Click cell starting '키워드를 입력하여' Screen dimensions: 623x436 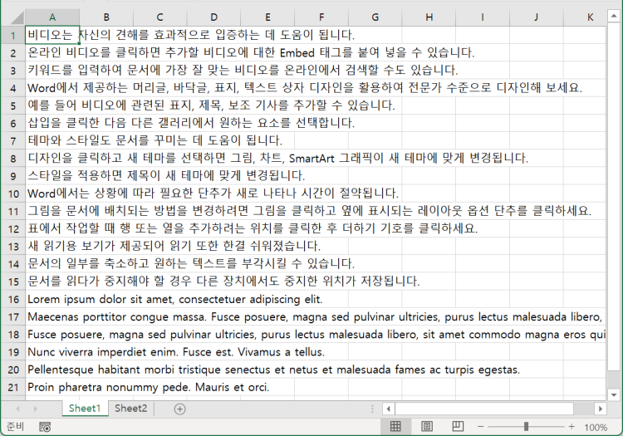52,71
